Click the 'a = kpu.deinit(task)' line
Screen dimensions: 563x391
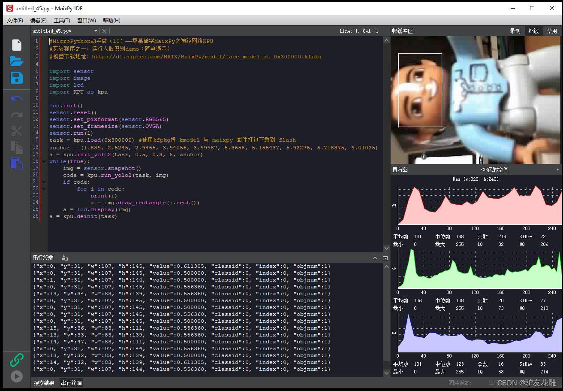point(83,216)
